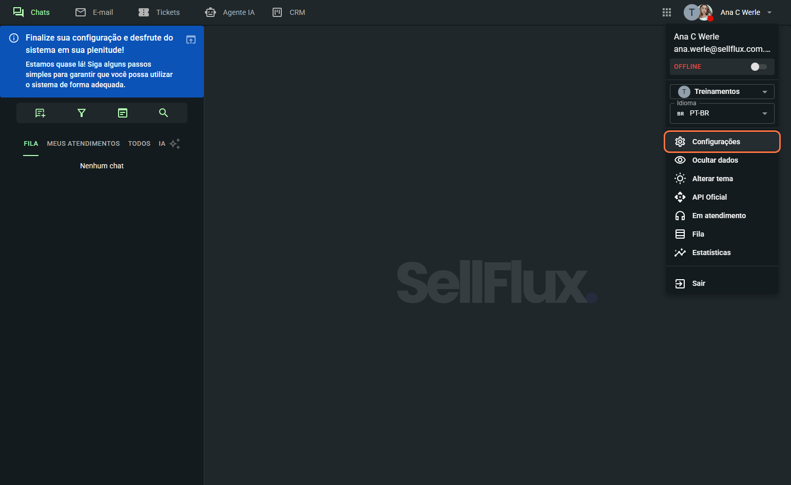Click the E-mail label in top bar
The height and width of the screenshot is (485, 791).
tap(103, 12)
